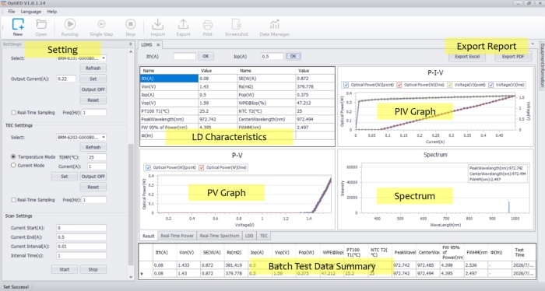Toggle Voltage(V)(line) checkbox in P-I-V legend
The image size is (545, 291).
click(x=491, y=85)
